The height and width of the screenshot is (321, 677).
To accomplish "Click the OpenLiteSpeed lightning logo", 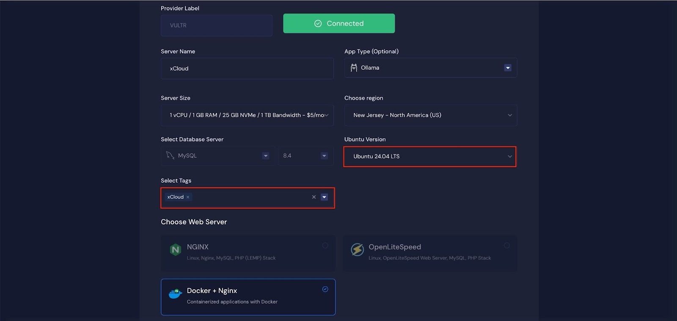I will point(357,250).
